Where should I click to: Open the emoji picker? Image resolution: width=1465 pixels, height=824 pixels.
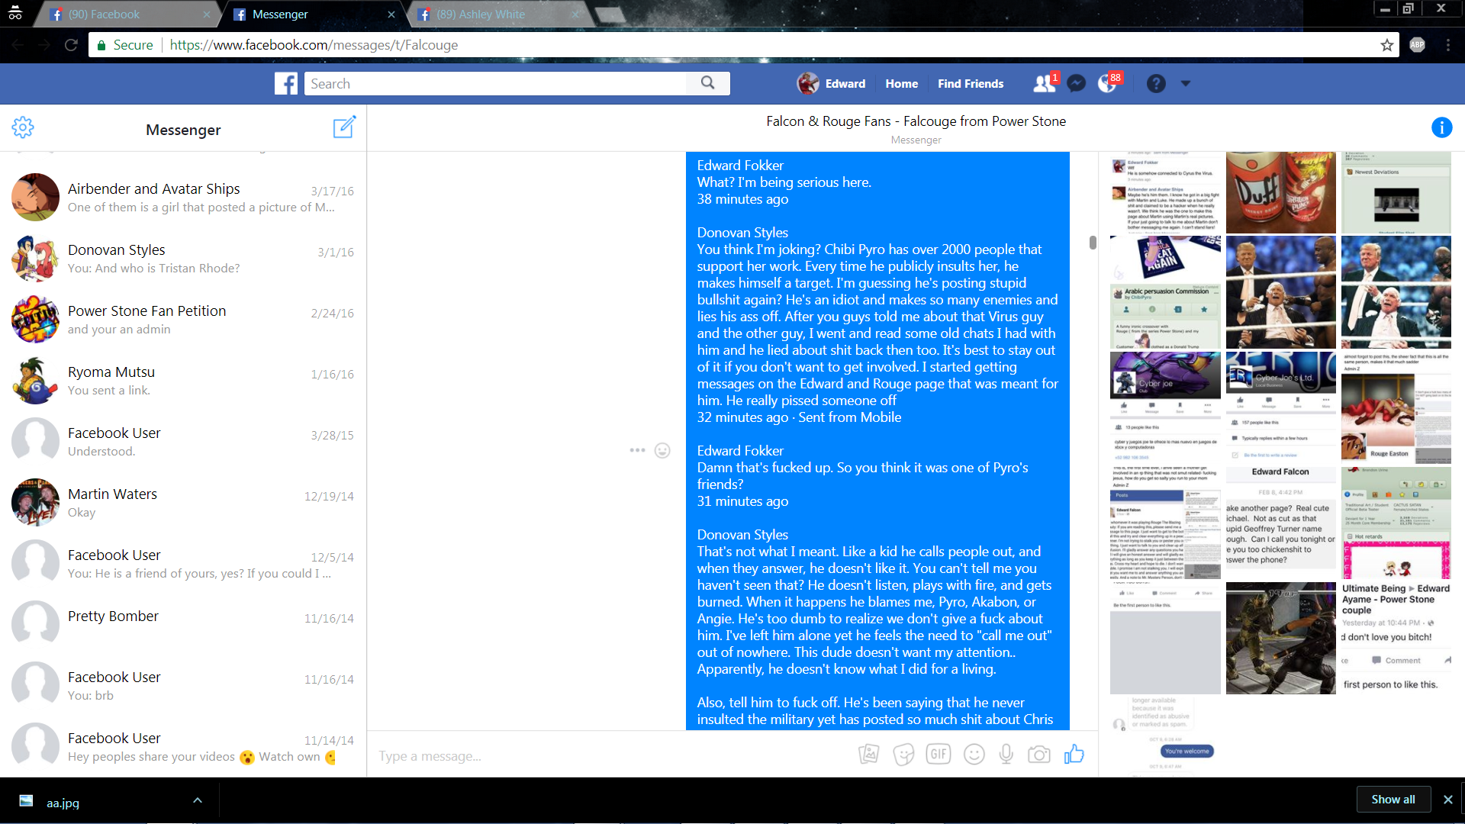[x=974, y=755]
